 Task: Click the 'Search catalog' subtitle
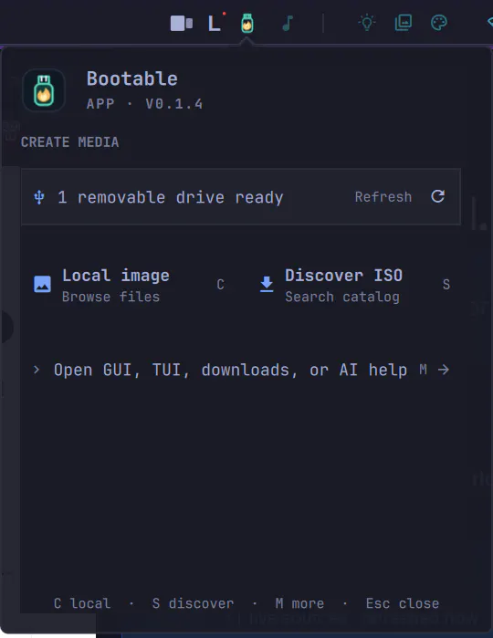click(x=342, y=297)
